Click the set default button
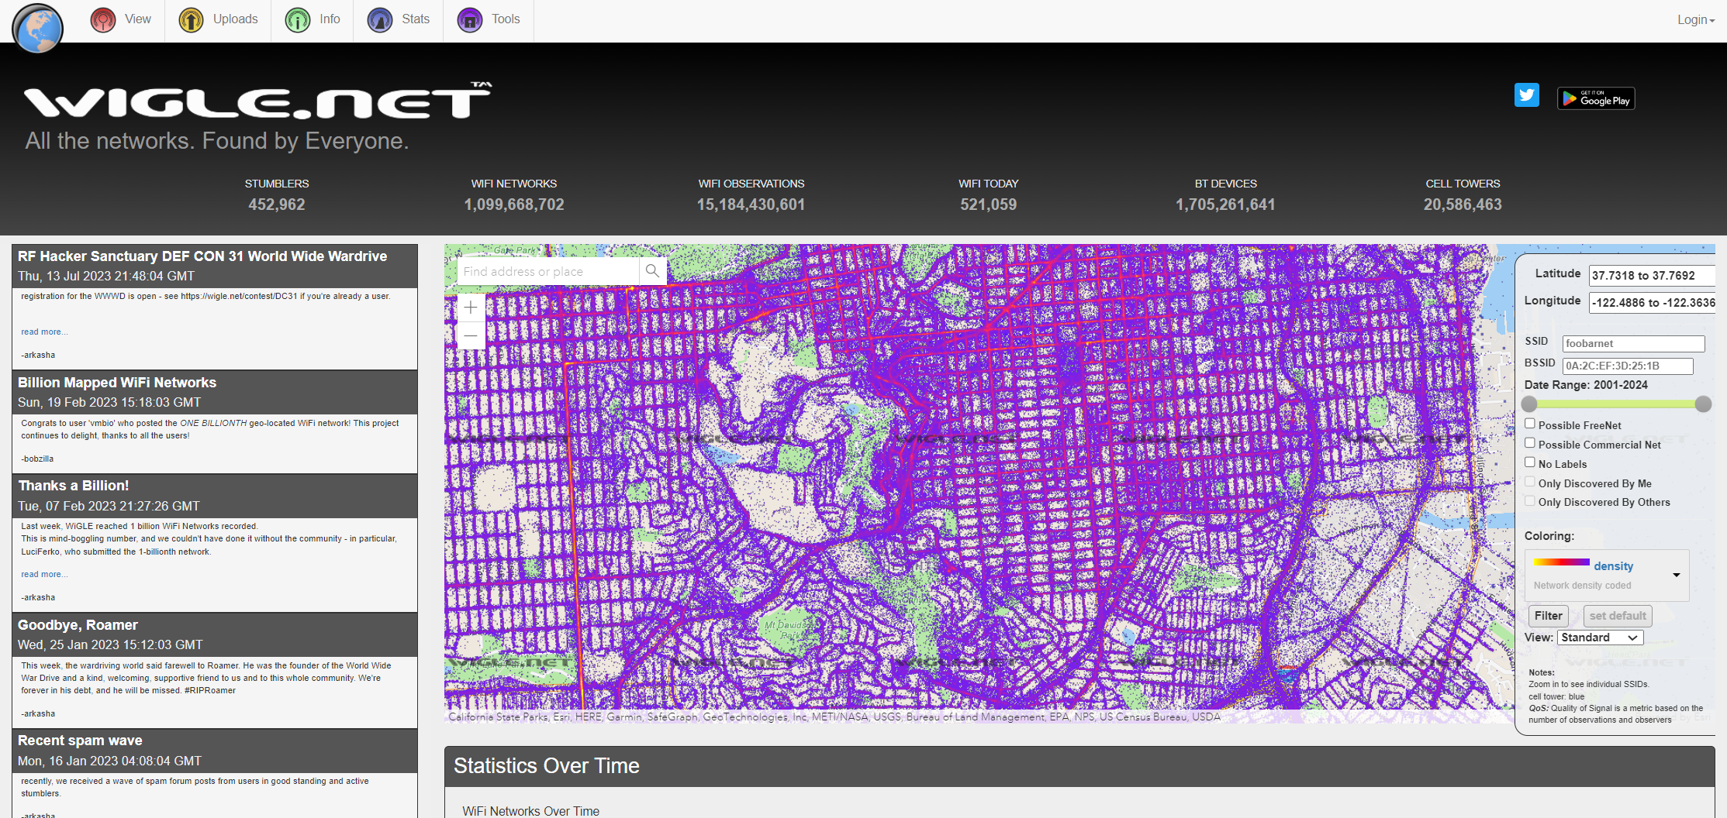This screenshot has width=1727, height=818. (1618, 616)
